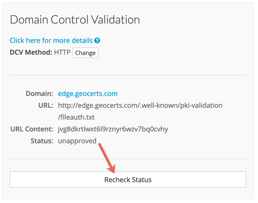Screen dimensions: 258x203
Task: Click the Domain Control Validation heading
Action: (x=75, y=19)
